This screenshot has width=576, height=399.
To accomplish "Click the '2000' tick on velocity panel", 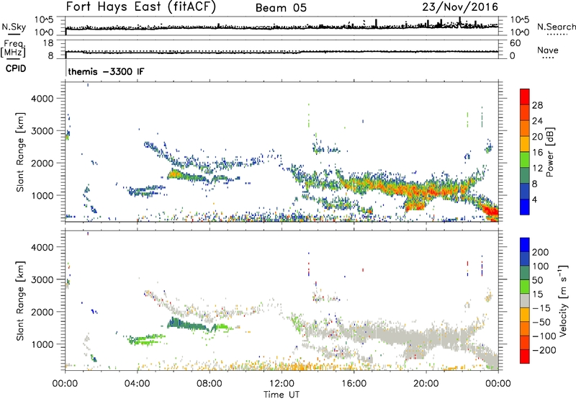I will pos(42,312).
